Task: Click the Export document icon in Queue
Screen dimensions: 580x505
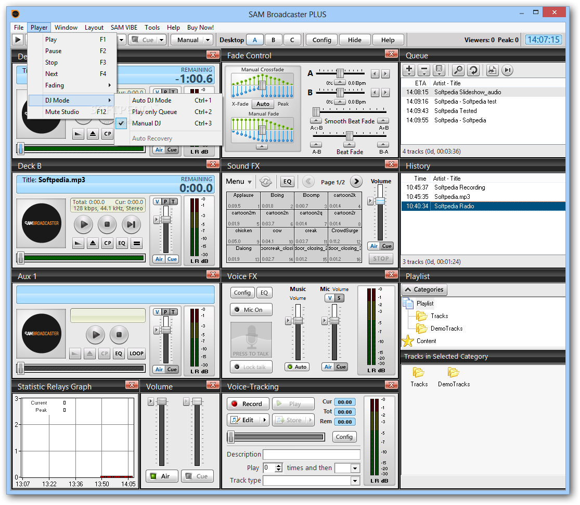Action: click(492, 70)
